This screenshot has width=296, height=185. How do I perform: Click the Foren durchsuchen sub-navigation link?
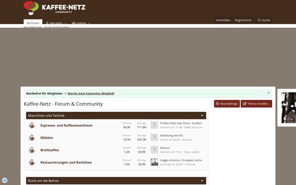click(57, 27)
